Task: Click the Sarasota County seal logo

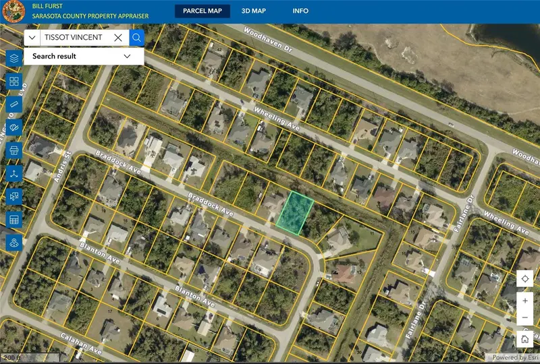Action: click(13, 11)
